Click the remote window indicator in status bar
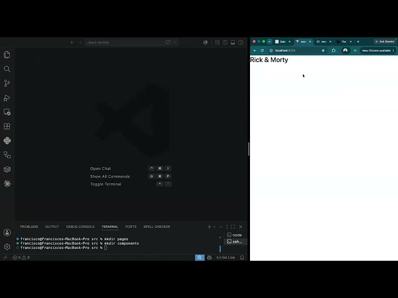The height and width of the screenshot is (298, 398). coord(6,258)
